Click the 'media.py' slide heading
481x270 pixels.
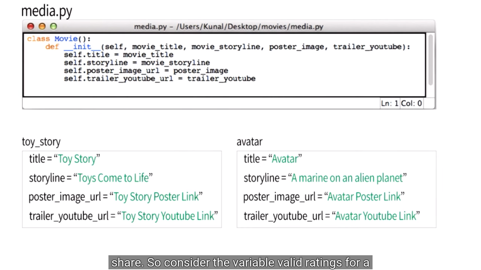click(46, 11)
